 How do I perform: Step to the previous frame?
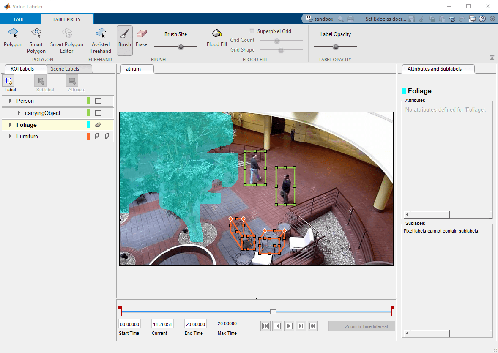pyautogui.click(x=277, y=326)
